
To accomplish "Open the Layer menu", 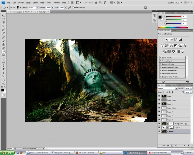I will click(28, 3).
